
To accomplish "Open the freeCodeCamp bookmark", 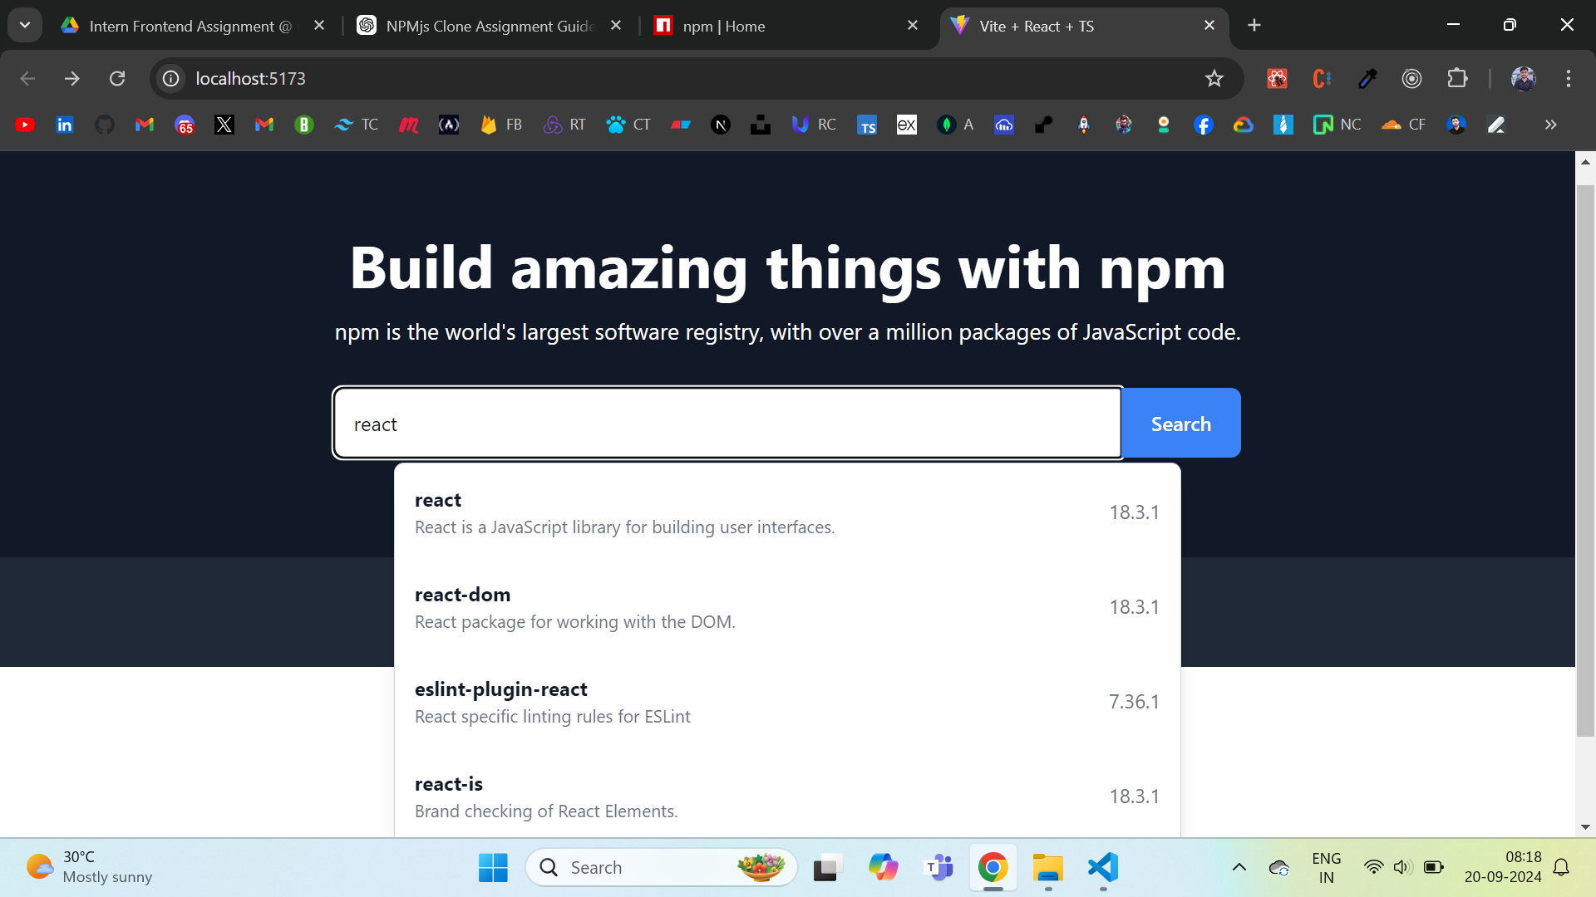I will point(449,125).
